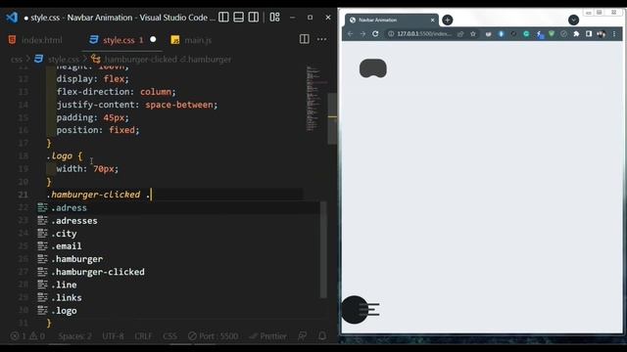
Task: Click the css folder breadcrumb
Action: tap(17, 60)
